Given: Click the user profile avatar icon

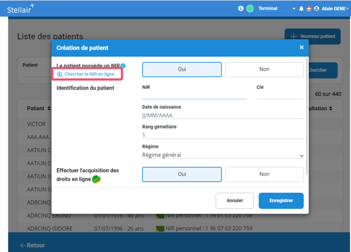Looking at the screenshot, I should (x=316, y=9).
